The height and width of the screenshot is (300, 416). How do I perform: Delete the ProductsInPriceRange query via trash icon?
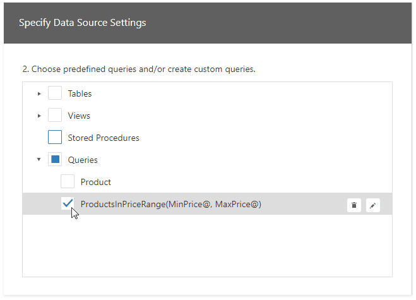pyautogui.click(x=354, y=205)
